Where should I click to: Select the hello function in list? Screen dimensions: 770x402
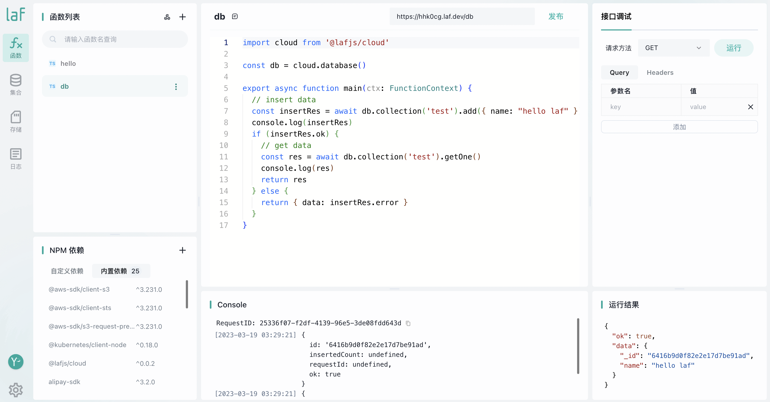click(68, 64)
